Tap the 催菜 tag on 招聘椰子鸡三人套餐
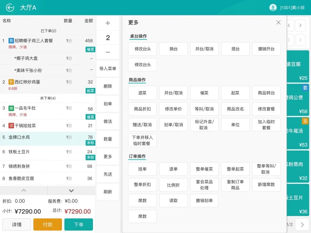The image size is (311, 233). point(90,49)
